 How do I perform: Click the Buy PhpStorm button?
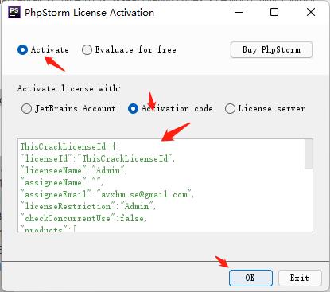[271, 50]
